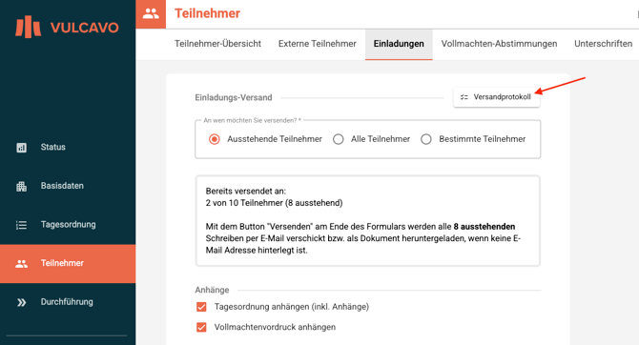Click the Durchführung double-chevron icon

click(22, 302)
